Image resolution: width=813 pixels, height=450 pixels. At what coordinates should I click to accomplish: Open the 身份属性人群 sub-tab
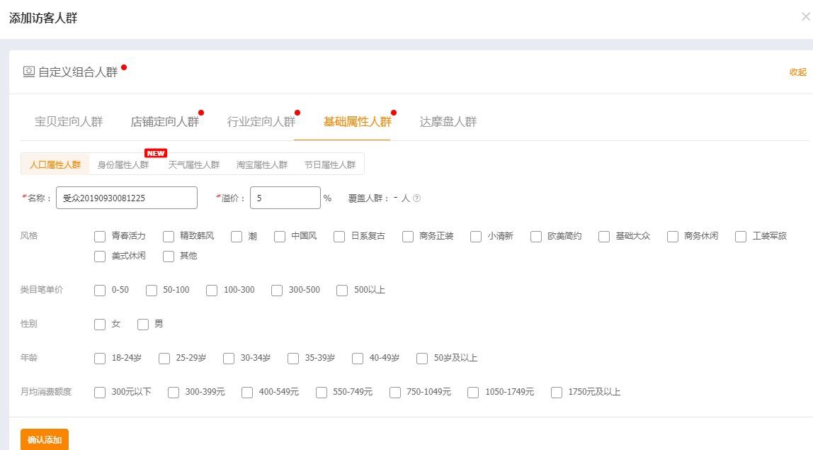(123, 164)
